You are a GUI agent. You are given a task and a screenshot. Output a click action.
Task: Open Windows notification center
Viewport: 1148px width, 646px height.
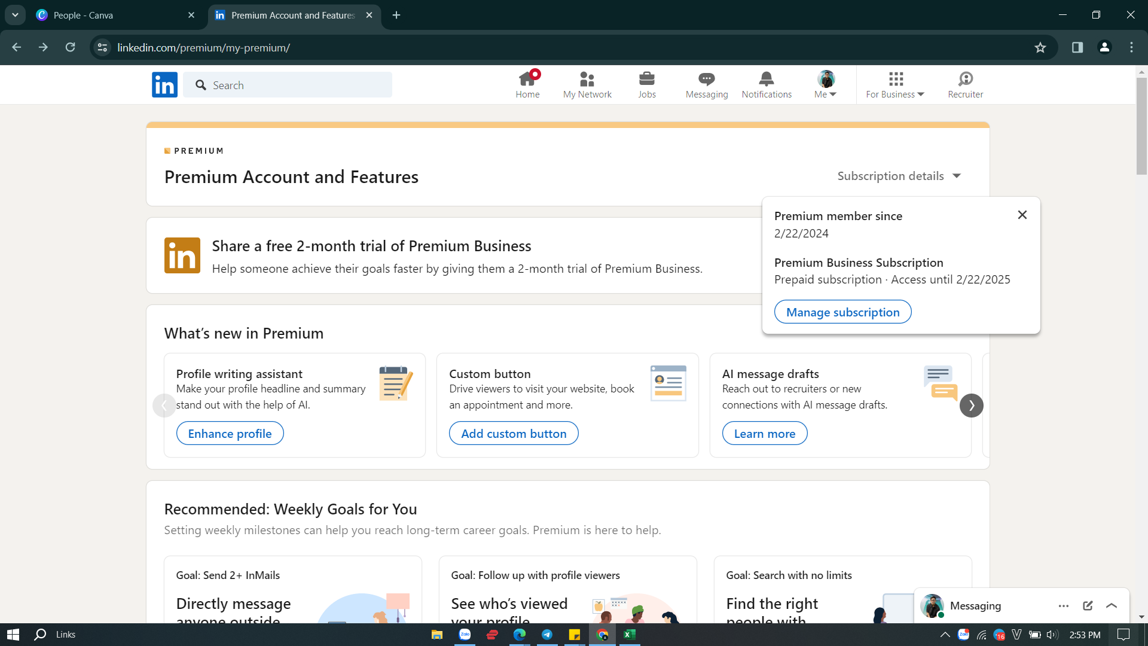pos(1124,635)
